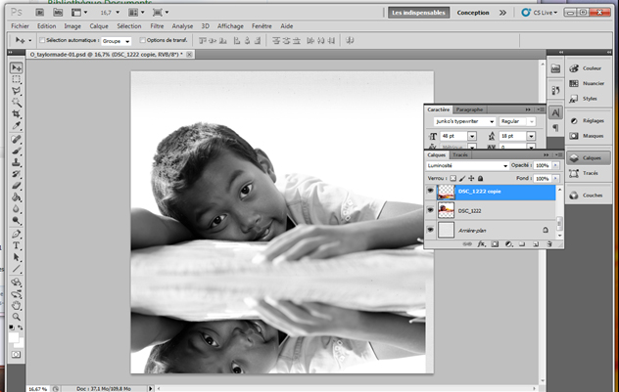Select the Healing Brush tool
The image size is (619, 392).
pyautogui.click(x=17, y=139)
